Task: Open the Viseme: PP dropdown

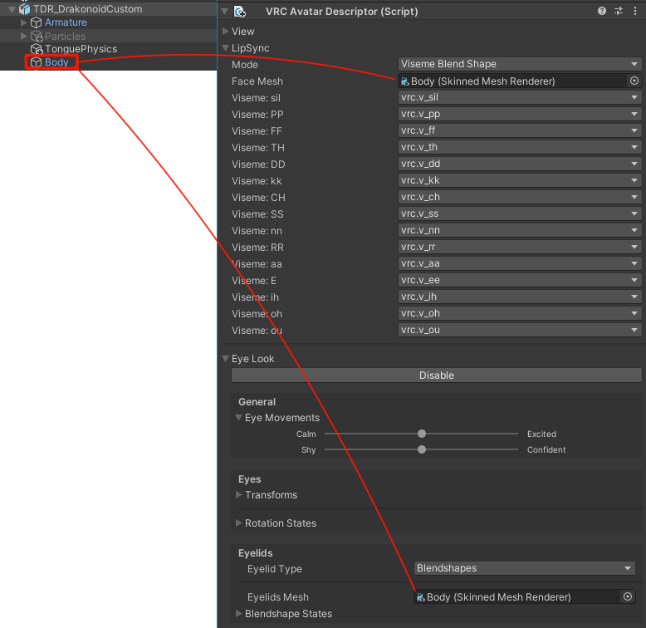Action: [x=520, y=114]
